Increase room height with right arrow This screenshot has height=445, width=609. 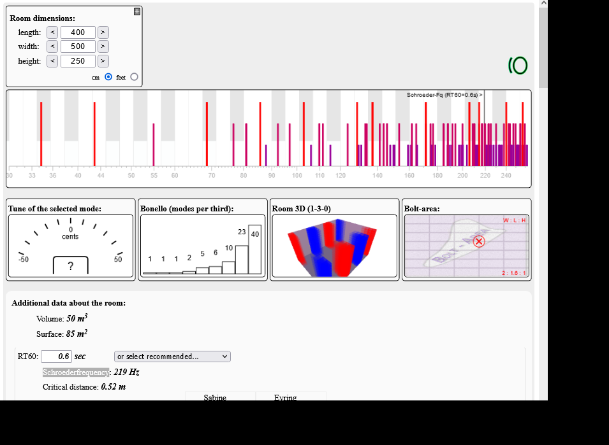click(103, 61)
